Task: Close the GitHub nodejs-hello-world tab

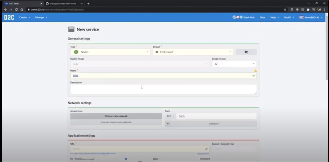Action: pyautogui.click(x=82, y=4)
